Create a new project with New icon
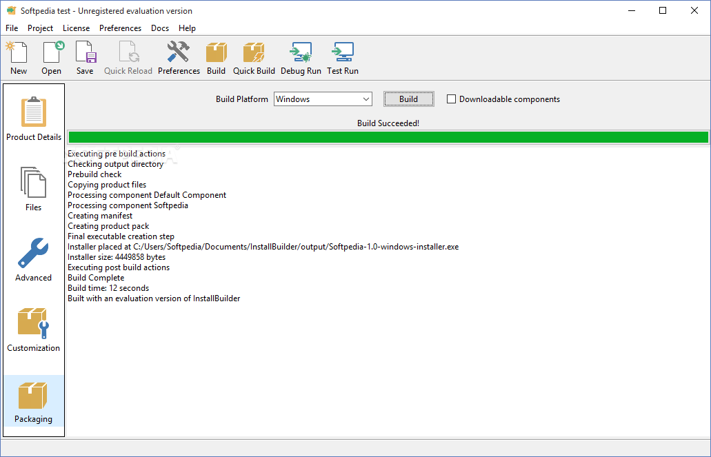Image resolution: width=711 pixels, height=457 pixels. pyautogui.click(x=18, y=58)
